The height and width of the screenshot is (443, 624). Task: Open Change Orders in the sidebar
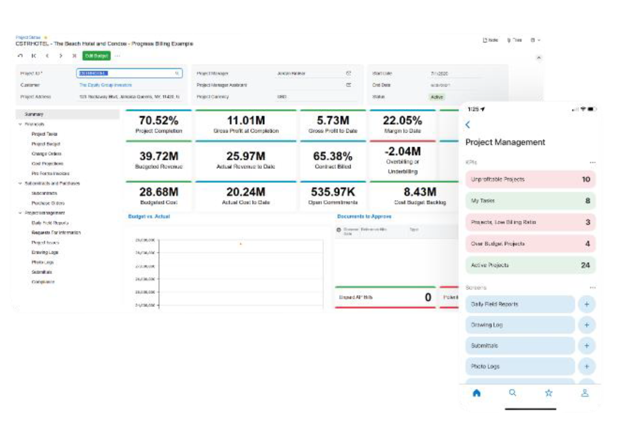tap(46, 154)
